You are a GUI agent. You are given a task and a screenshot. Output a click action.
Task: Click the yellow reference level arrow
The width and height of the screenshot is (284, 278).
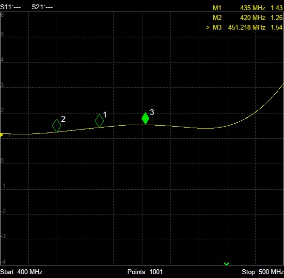(x=1, y=135)
